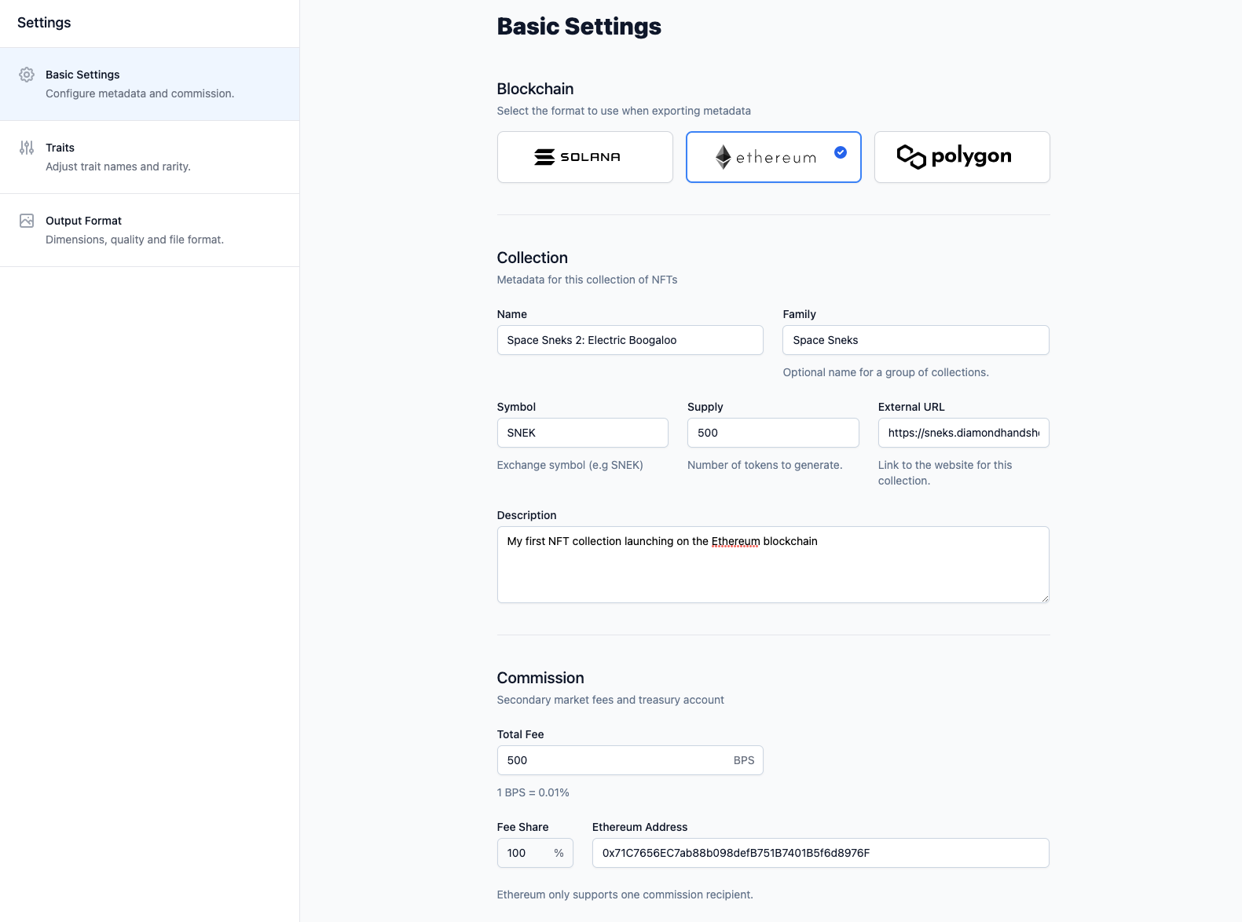Click the collection Name input field
Image resolution: width=1242 pixels, height=922 pixels.
[x=630, y=340]
